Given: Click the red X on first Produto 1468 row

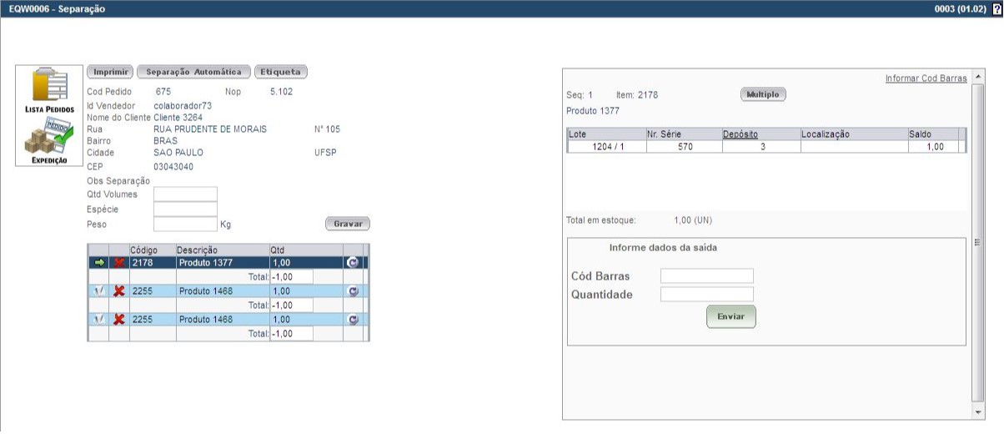Looking at the screenshot, I should 119,291.
